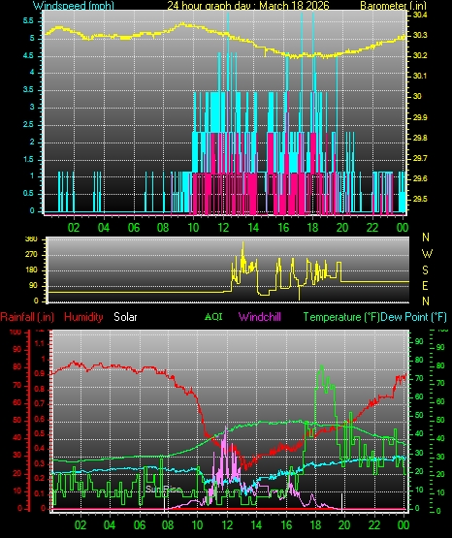Select the "Rainfall (.in)" legend label

point(27,317)
